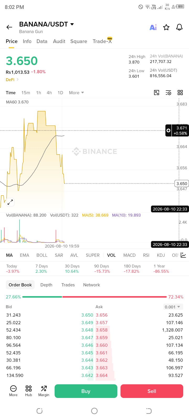Tap Android recents navigation button
This screenshot has height=420, width=189.
(40, 411)
